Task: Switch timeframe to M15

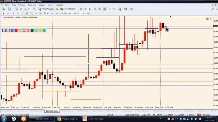Action: [61, 14]
